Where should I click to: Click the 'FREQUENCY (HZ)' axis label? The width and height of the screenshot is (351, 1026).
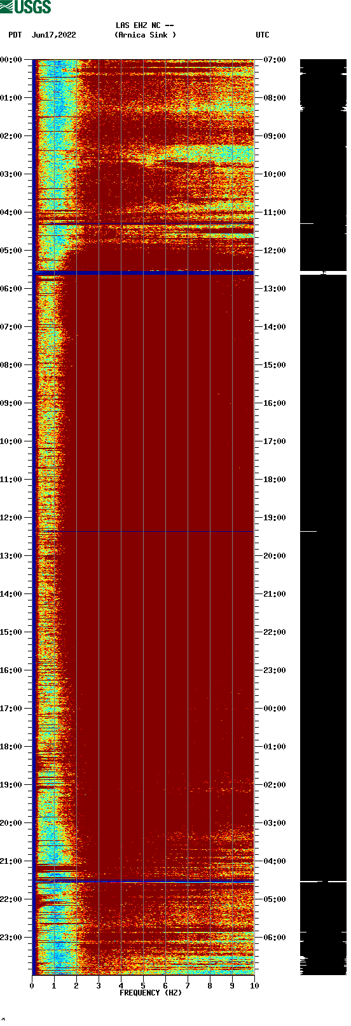151,992
